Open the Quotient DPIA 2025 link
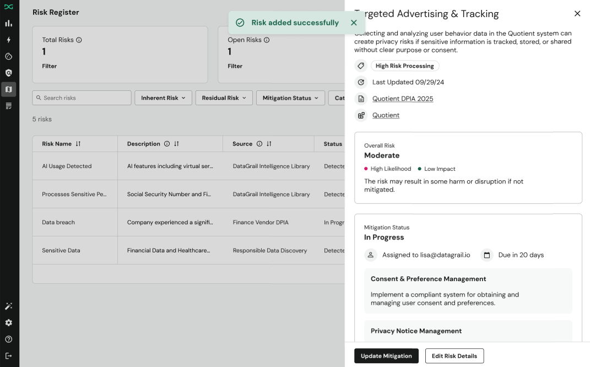 (403, 99)
